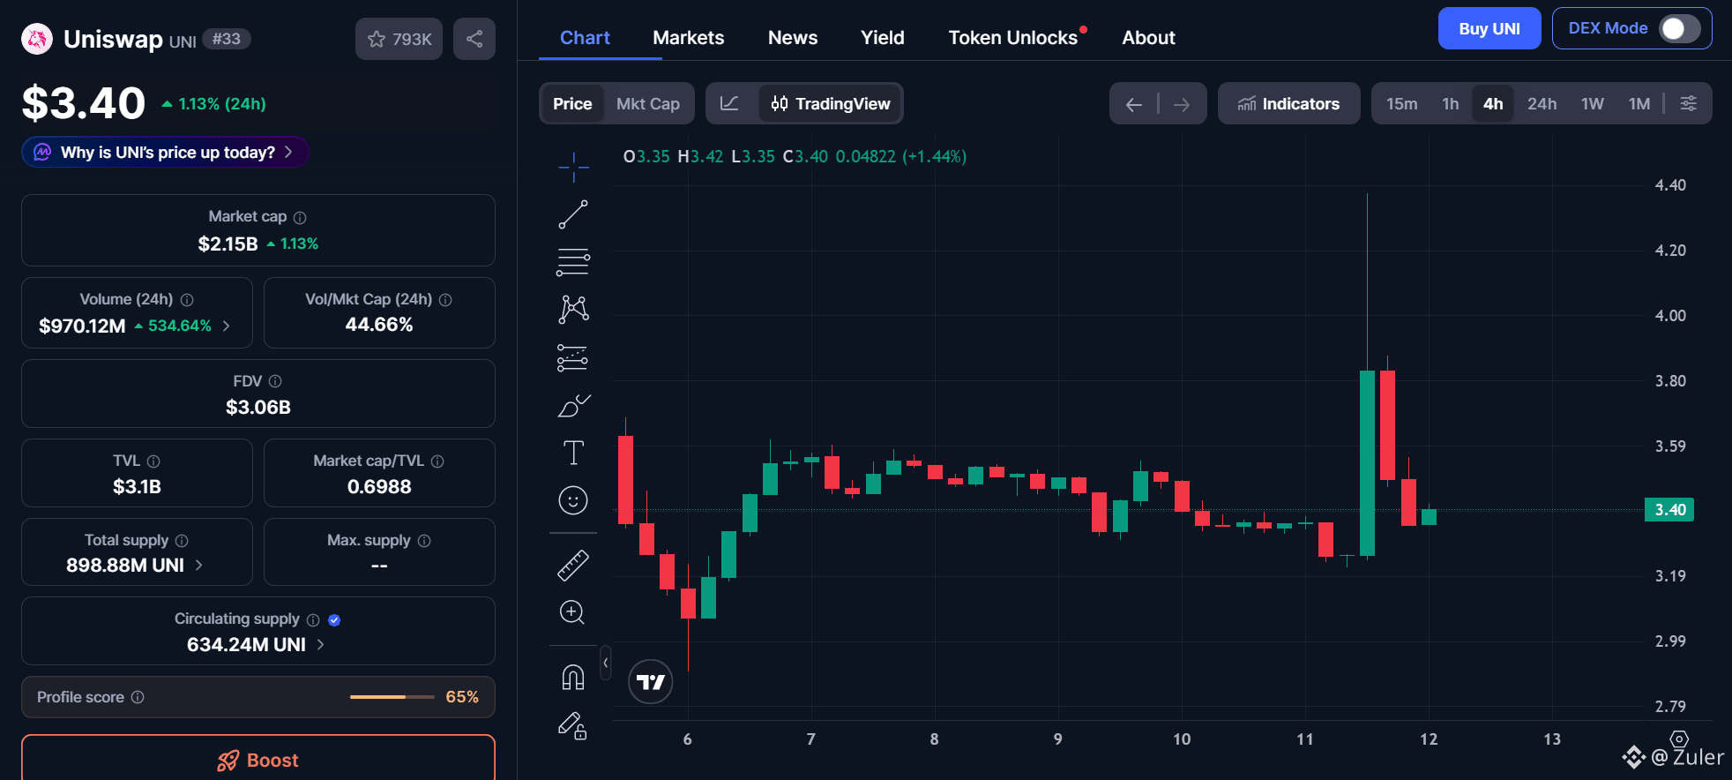
Task: Collapse the drawing toolbar side handle
Action: pyautogui.click(x=605, y=663)
